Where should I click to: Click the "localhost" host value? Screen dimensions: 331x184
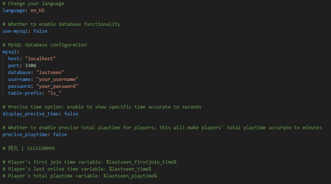[40, 59]
